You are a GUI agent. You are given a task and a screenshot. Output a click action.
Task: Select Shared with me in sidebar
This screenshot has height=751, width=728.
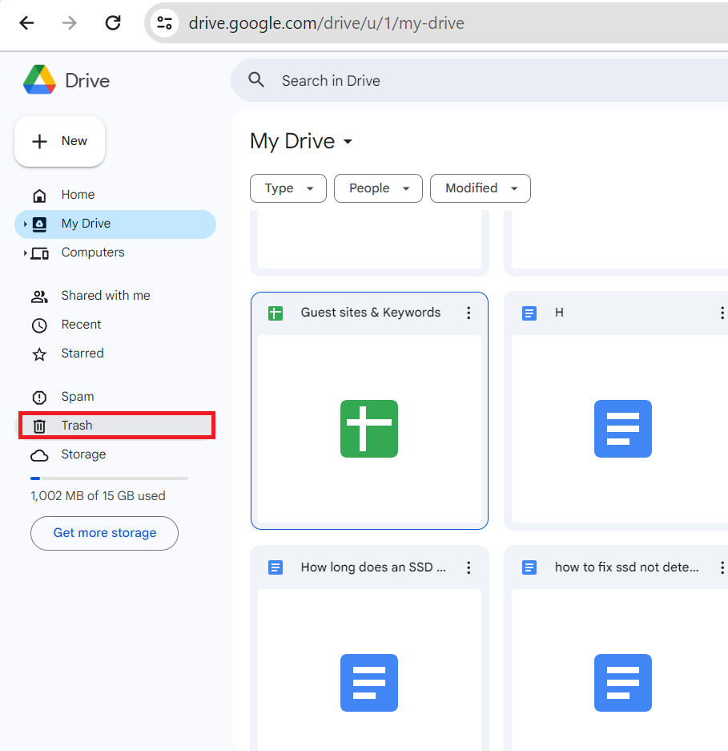pos(115,296)
